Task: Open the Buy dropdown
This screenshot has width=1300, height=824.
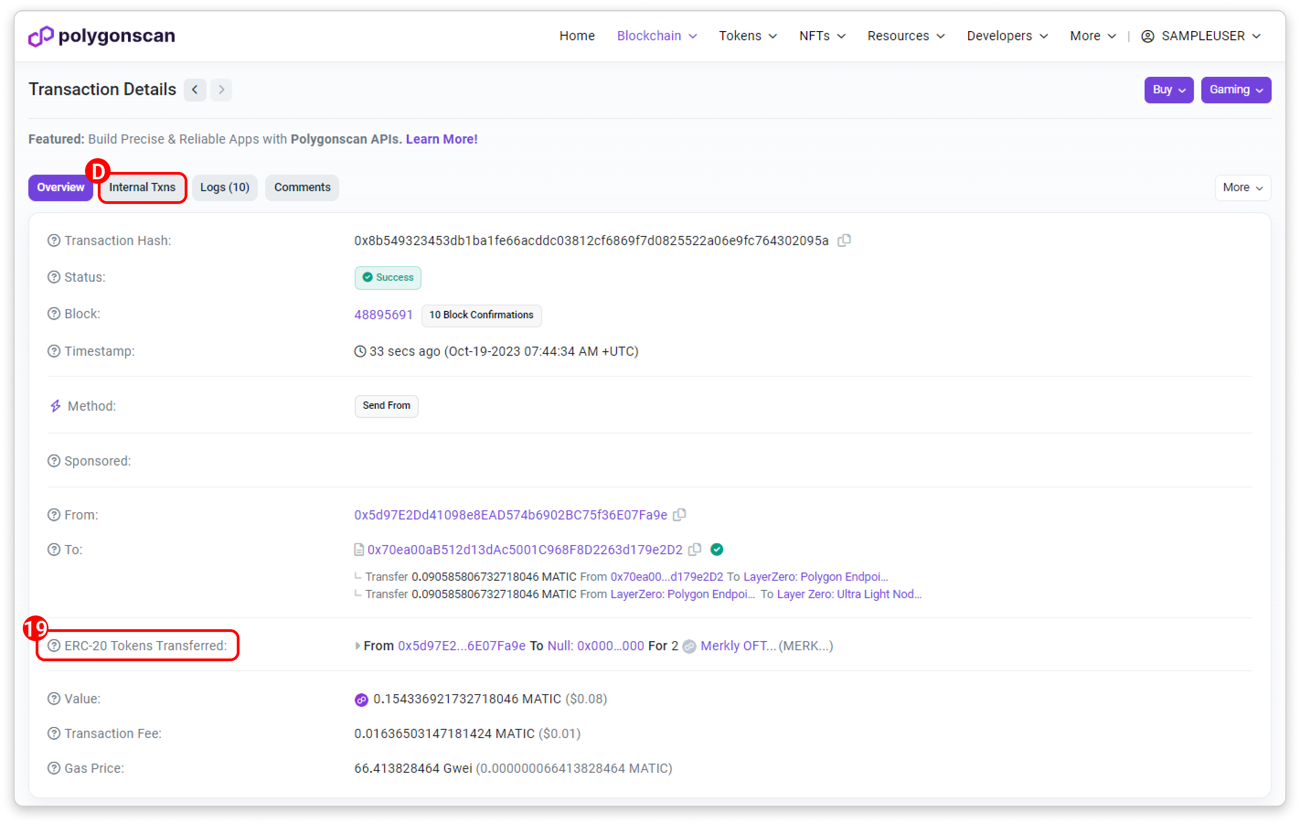Action: tap(1168, 90)
